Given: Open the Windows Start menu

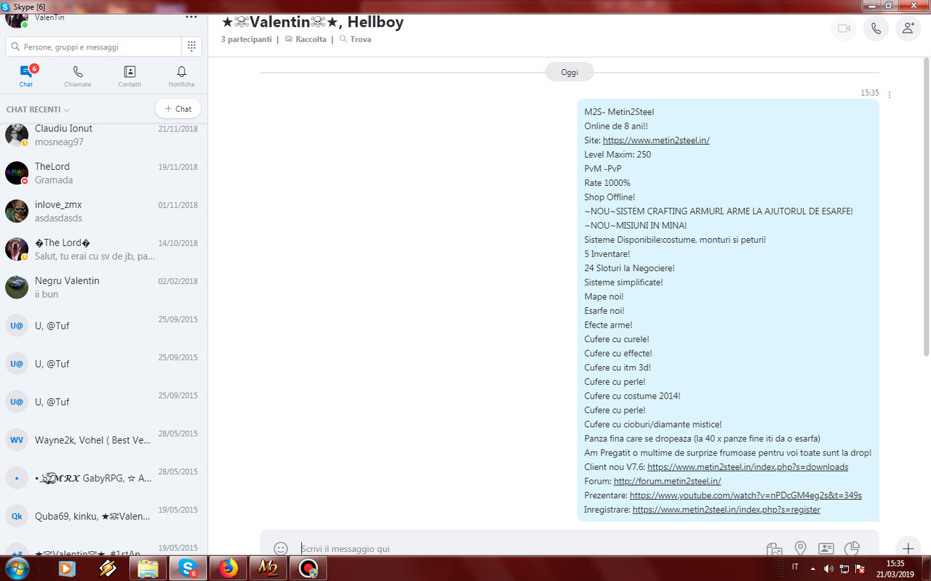Looking at the screenshot, I should [16, 568].
